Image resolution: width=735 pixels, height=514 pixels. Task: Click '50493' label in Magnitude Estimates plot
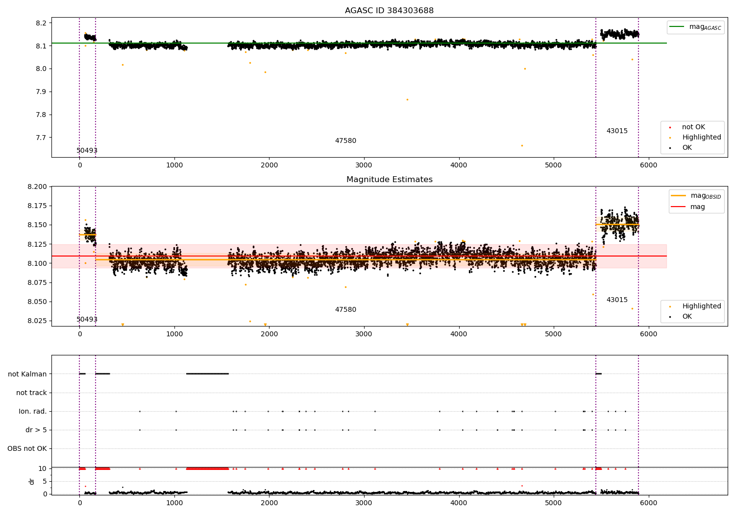(87, 319)
